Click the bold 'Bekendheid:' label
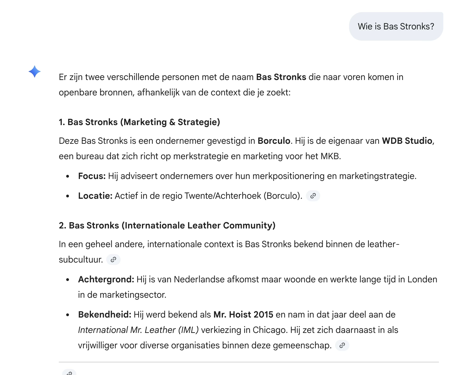The height and width of the screenshot is (375, 468). pos(104,315)
